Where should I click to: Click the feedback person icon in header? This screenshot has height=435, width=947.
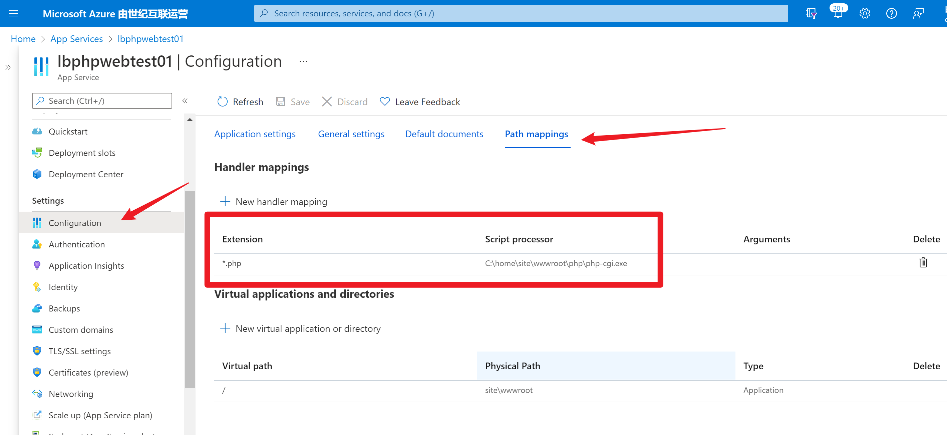pos(918,14)
